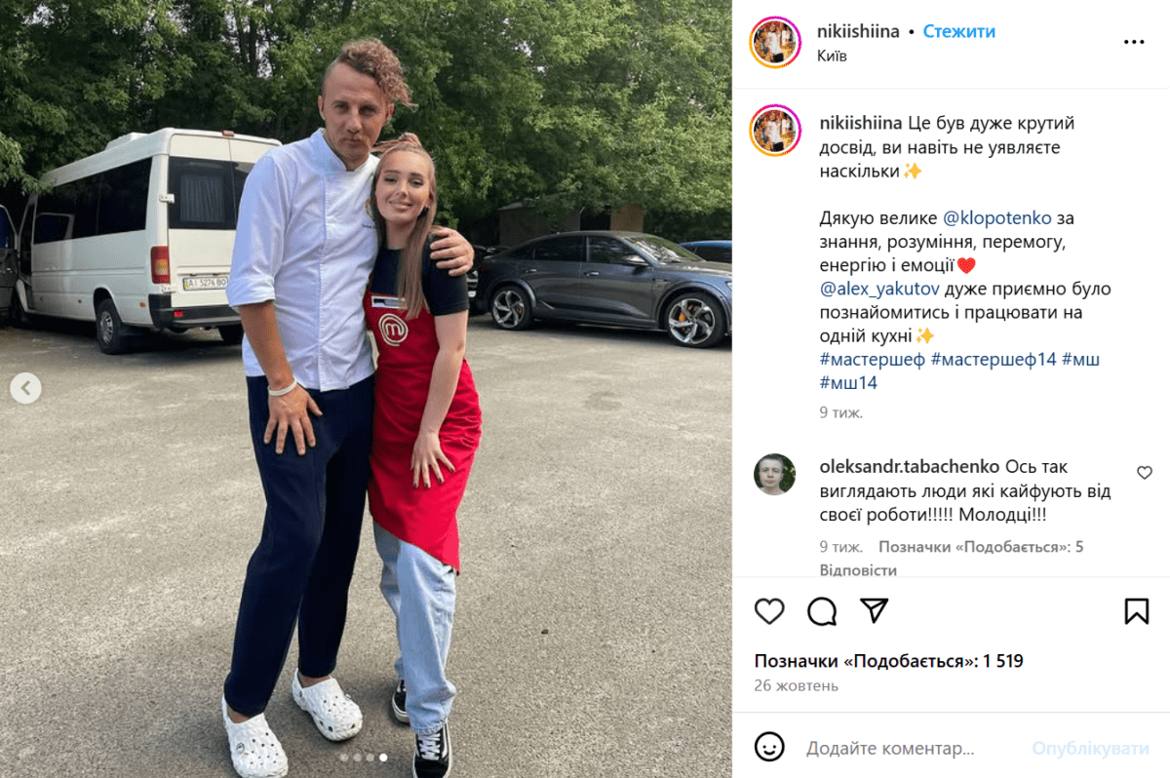Like the post with the heart icon

pos(769,611)
